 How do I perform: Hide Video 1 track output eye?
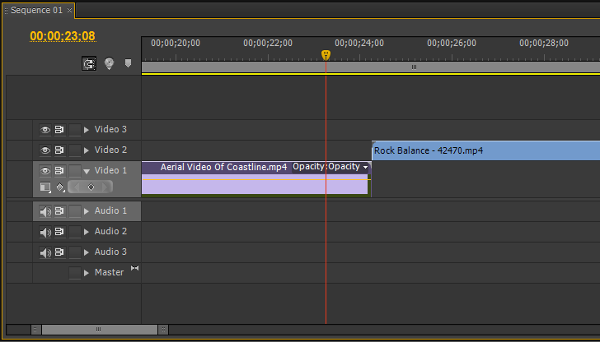[x=45, y=171]
